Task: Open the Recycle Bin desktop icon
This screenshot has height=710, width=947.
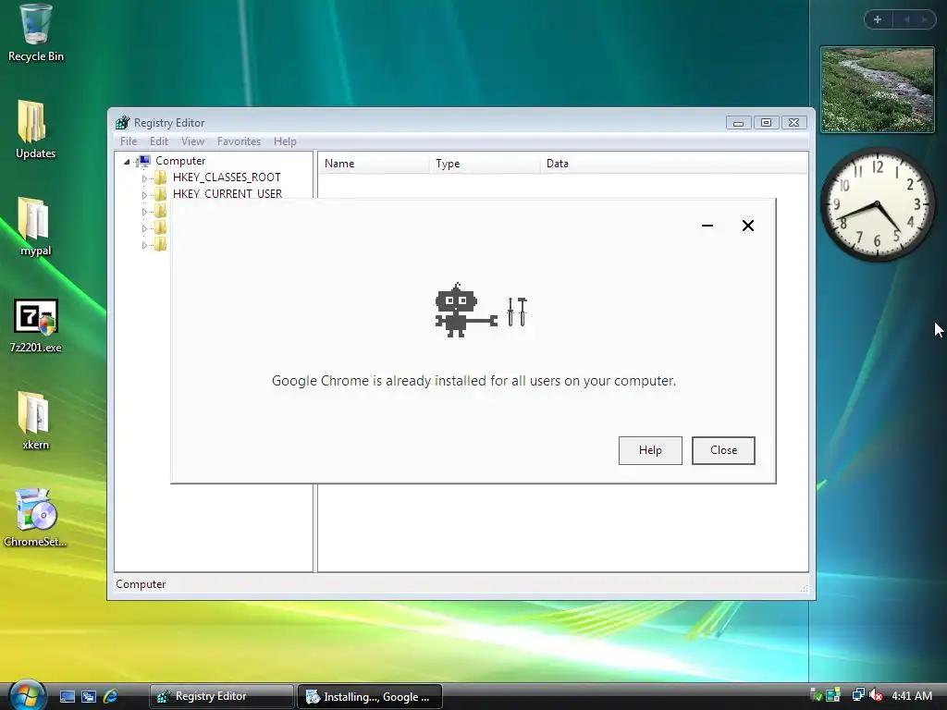Action: [35, 32]
